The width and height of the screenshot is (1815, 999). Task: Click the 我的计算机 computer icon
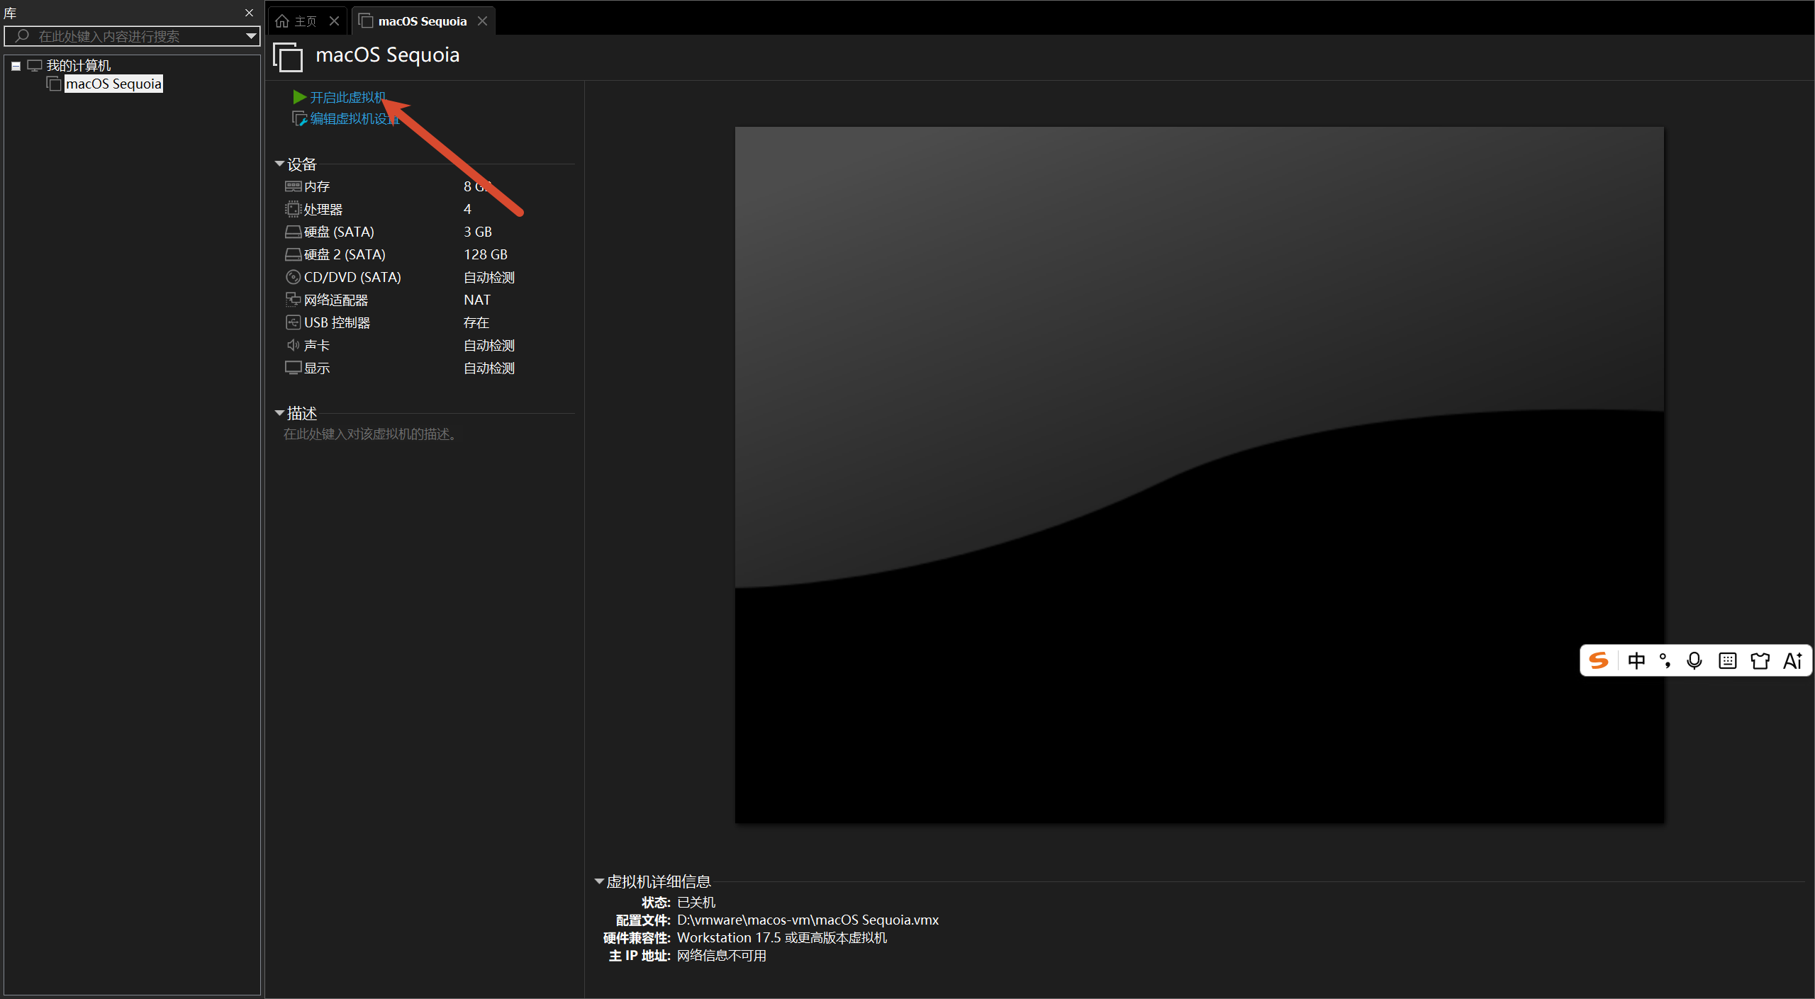pyautogui.click(x=35, y=65)
